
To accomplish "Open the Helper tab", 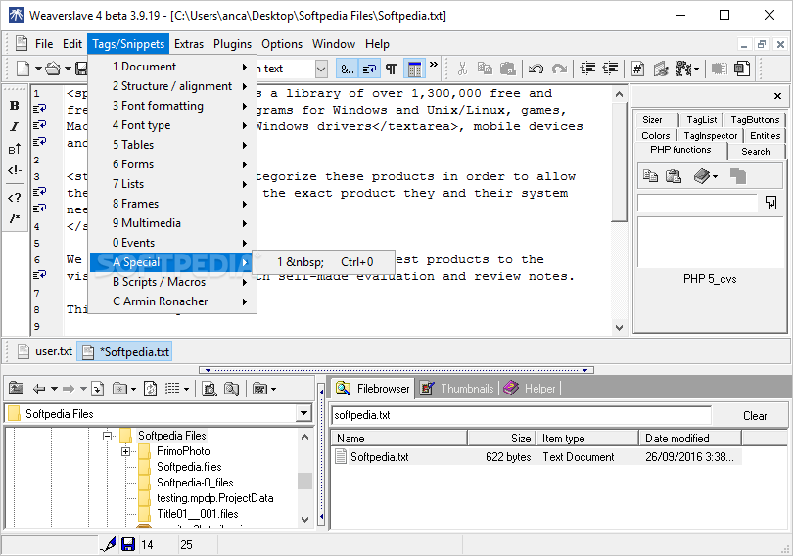I will 530,389.
